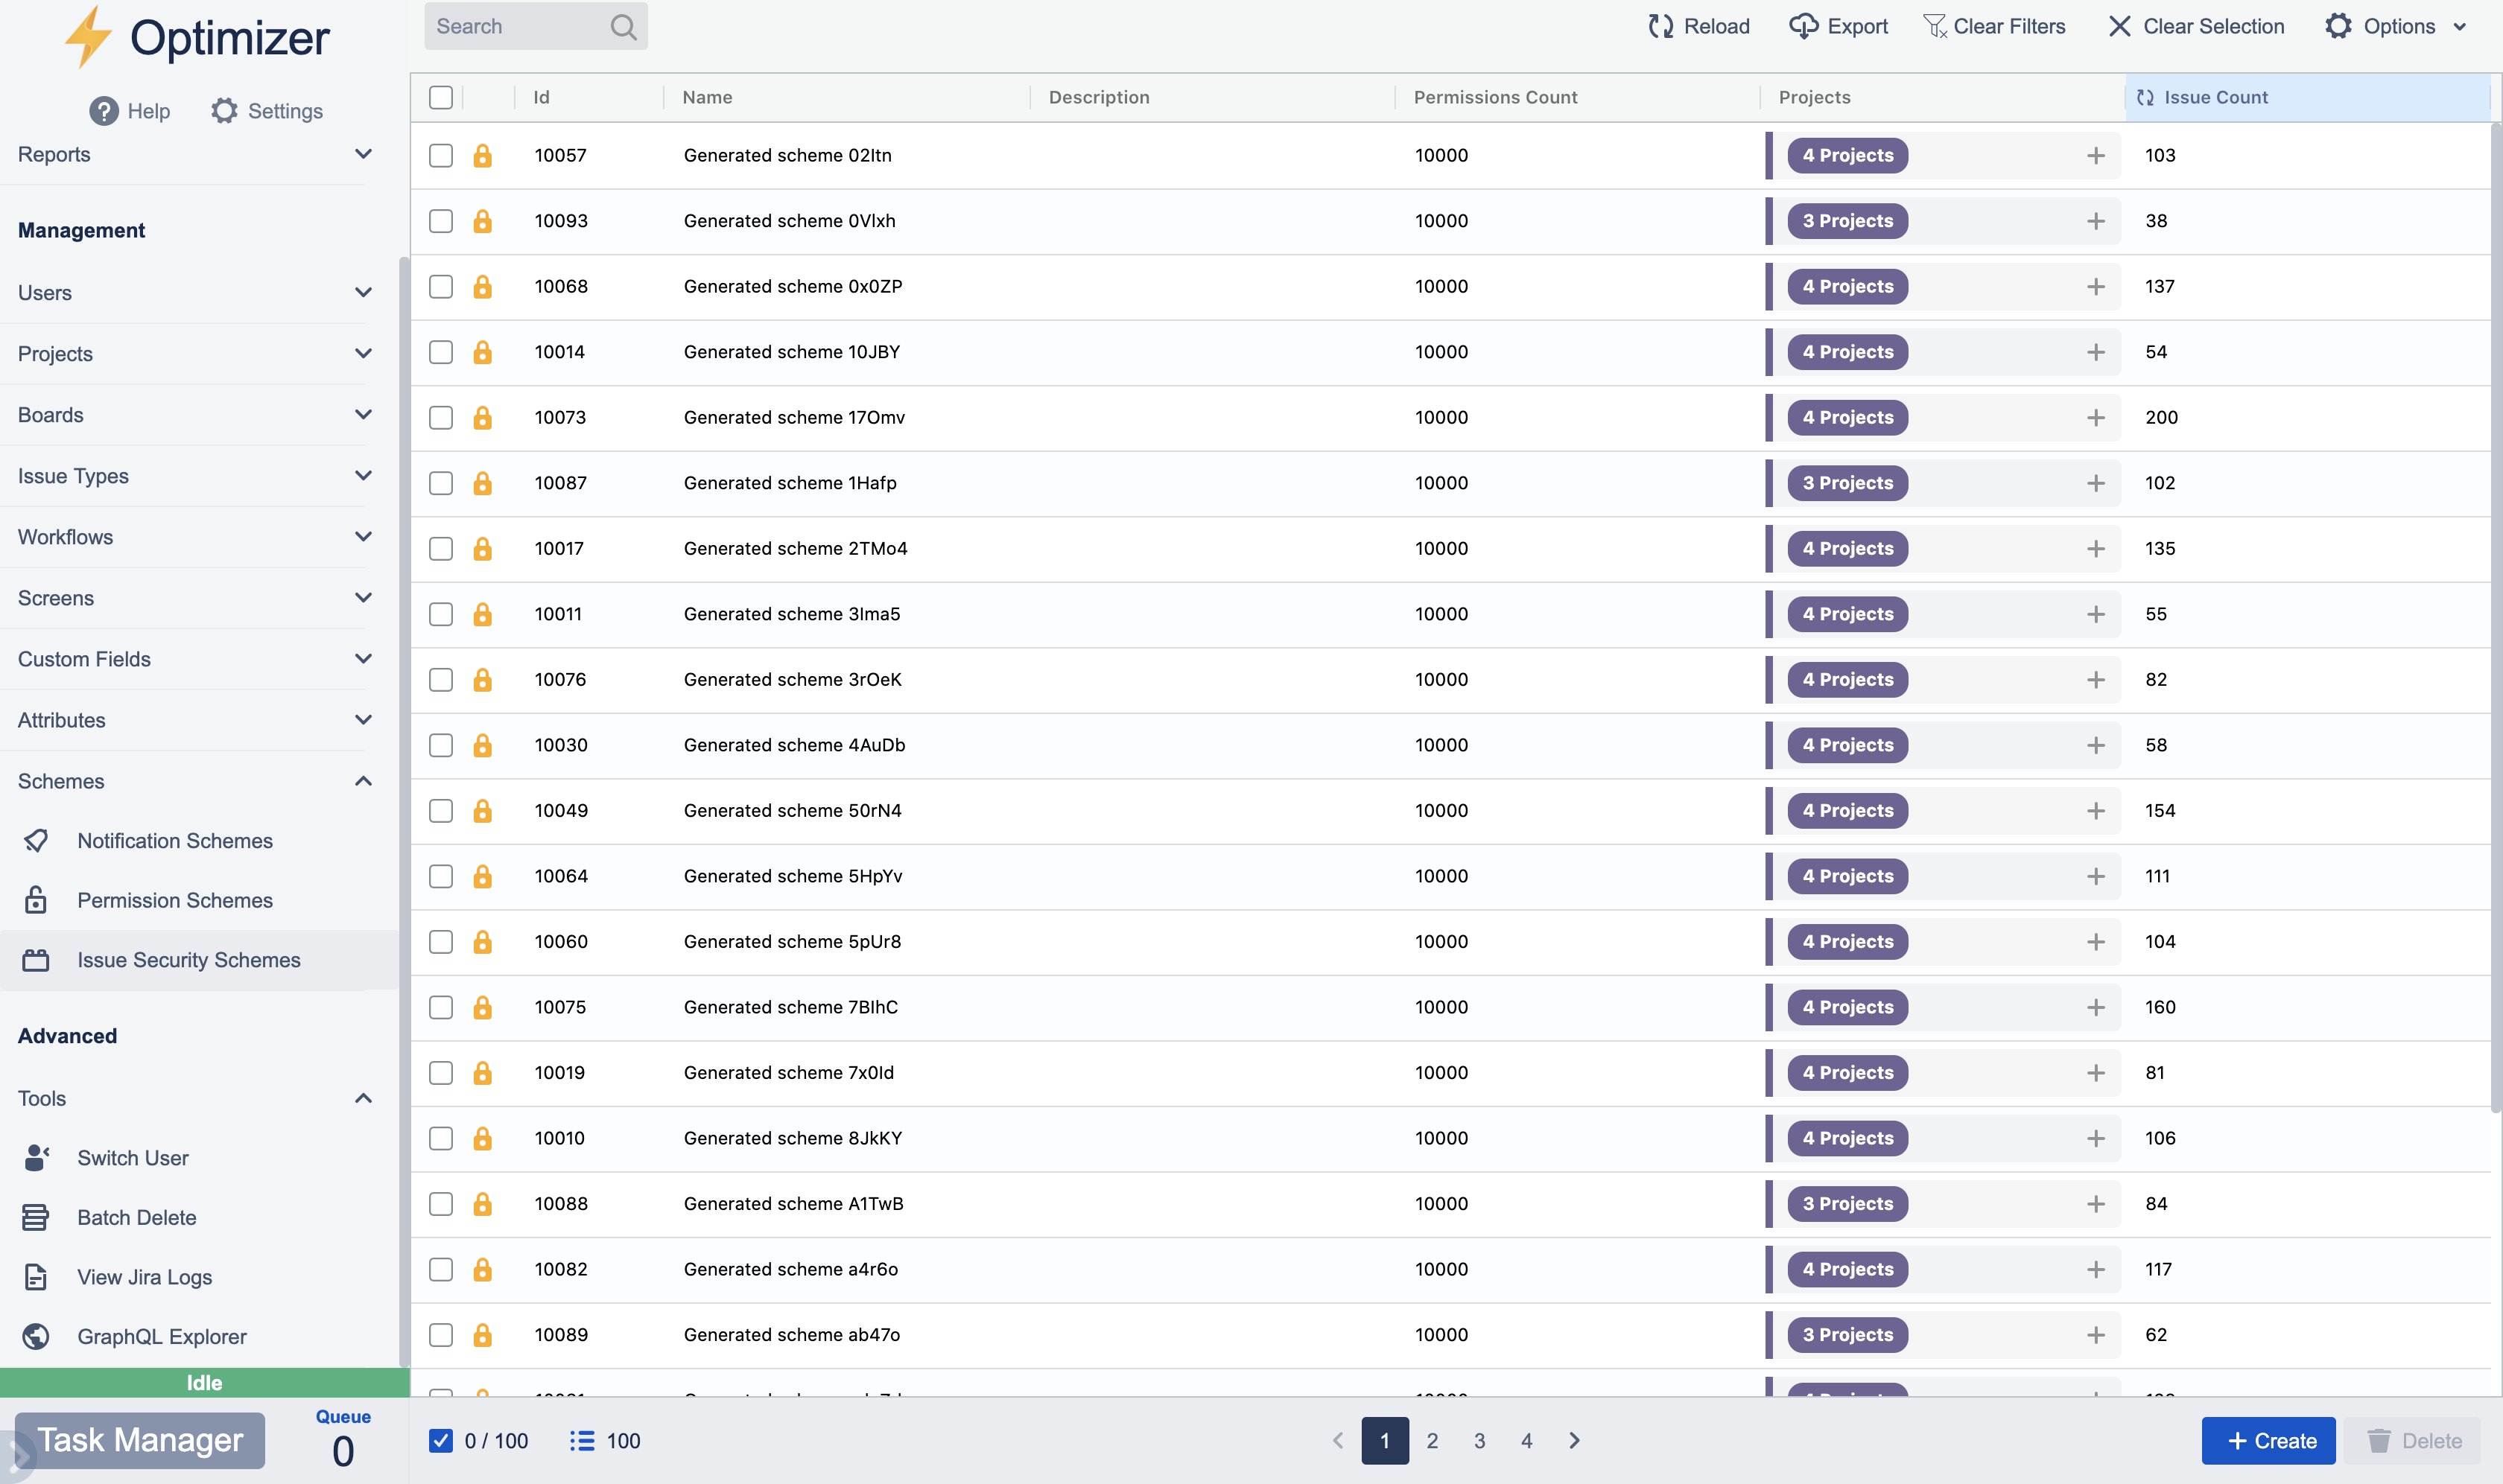Open GraphQL Explorer from the Tools section
2503x1484 pixels.
(x=162, y=1336)
